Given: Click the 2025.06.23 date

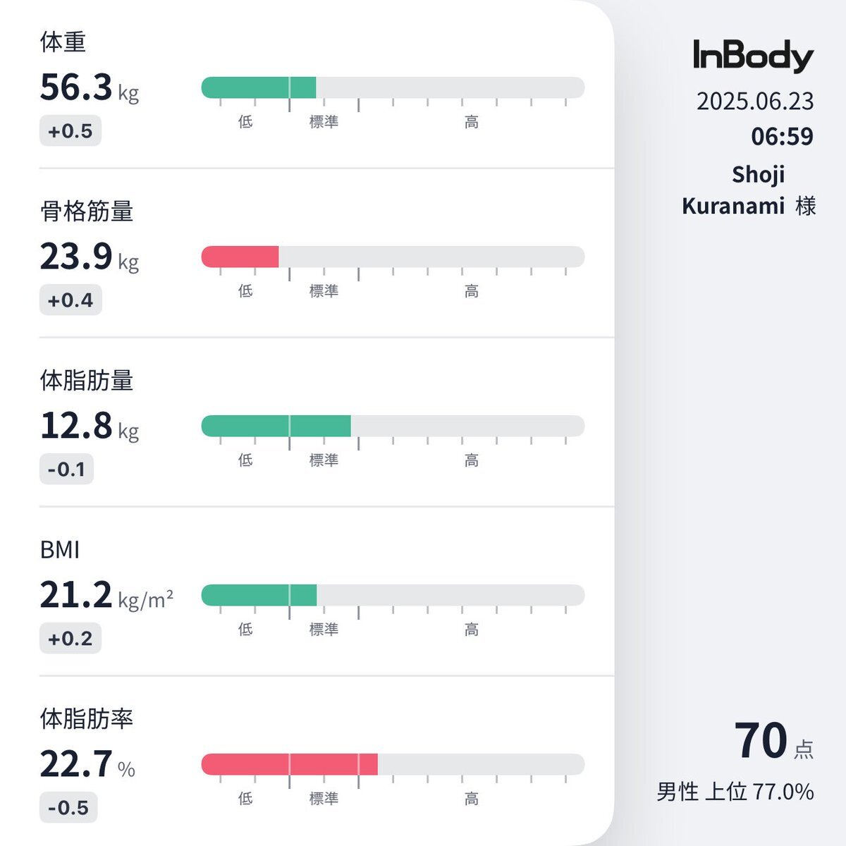Looking at the screenshot, I should [755, 102].
